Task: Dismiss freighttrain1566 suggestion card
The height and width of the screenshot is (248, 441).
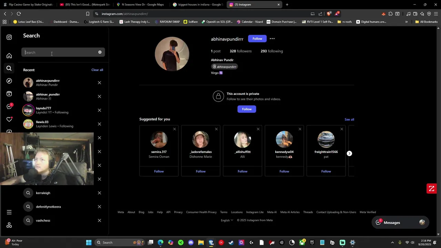Action: point(342,129)
